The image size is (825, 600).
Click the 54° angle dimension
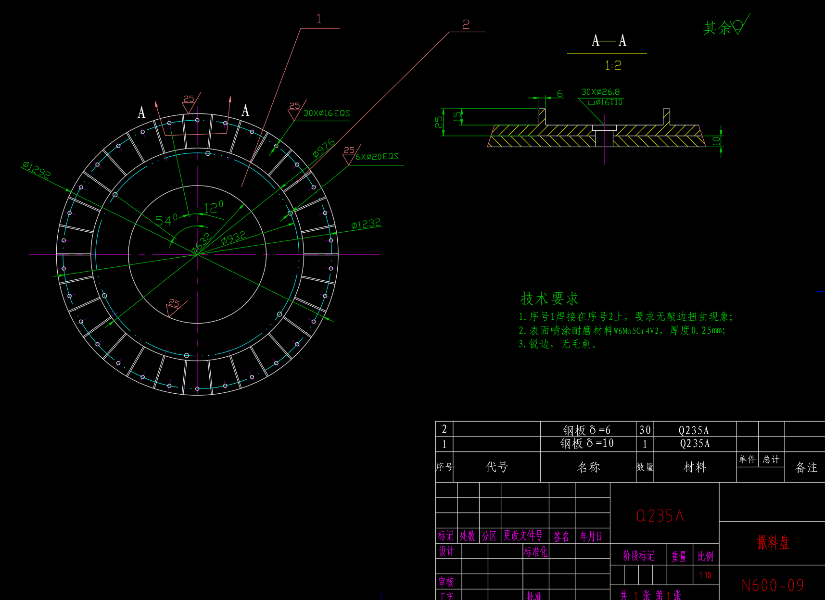click(166, 220)
